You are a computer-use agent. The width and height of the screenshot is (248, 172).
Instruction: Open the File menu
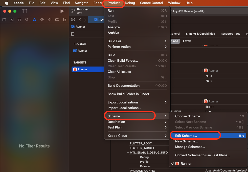coord(32,3)
